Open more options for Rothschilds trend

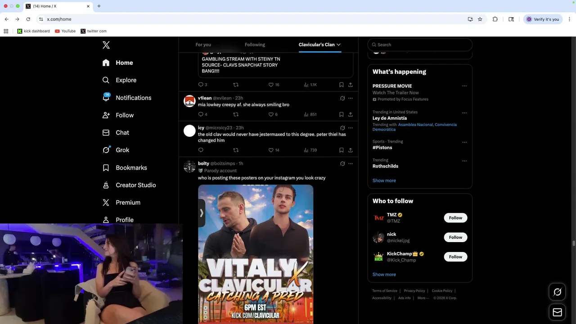pos(464,161)
